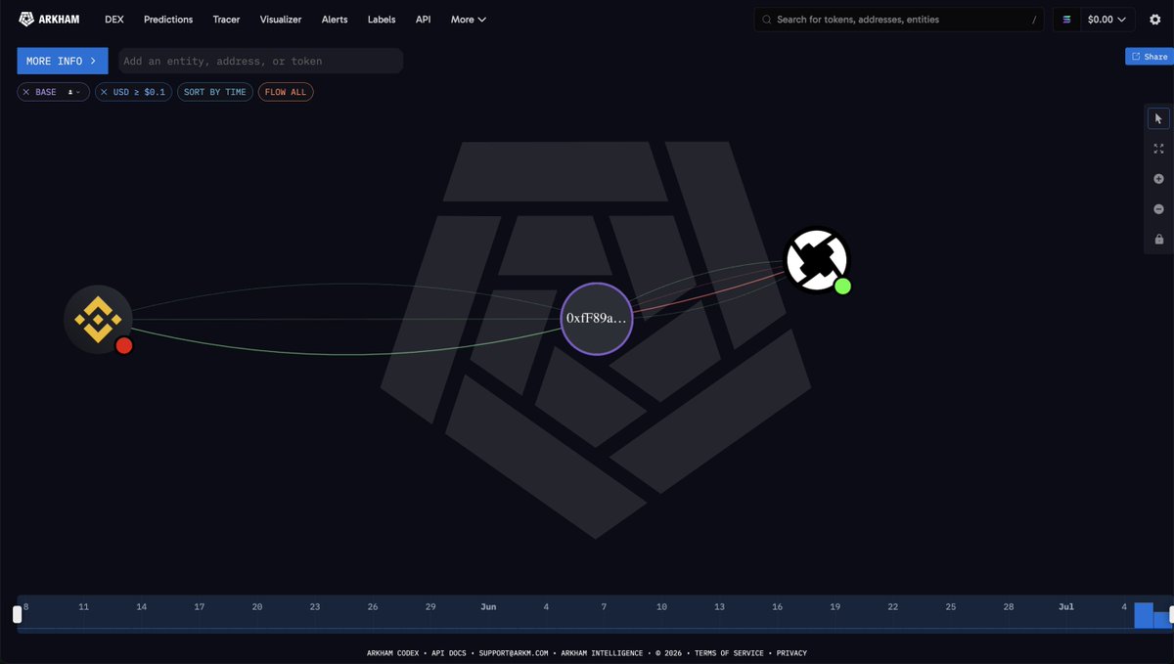
Task: Click the Jul marker on the timeline
Action: 1065,606
